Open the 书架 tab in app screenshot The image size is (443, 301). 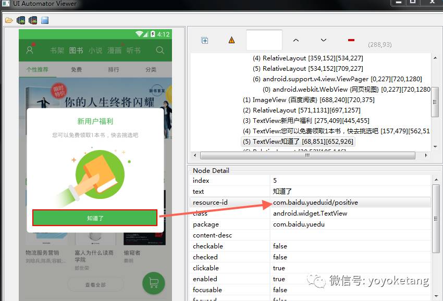pos(57,51)
